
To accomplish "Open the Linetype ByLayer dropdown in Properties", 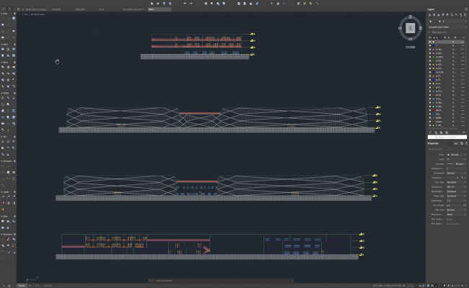I will [454, 163].
